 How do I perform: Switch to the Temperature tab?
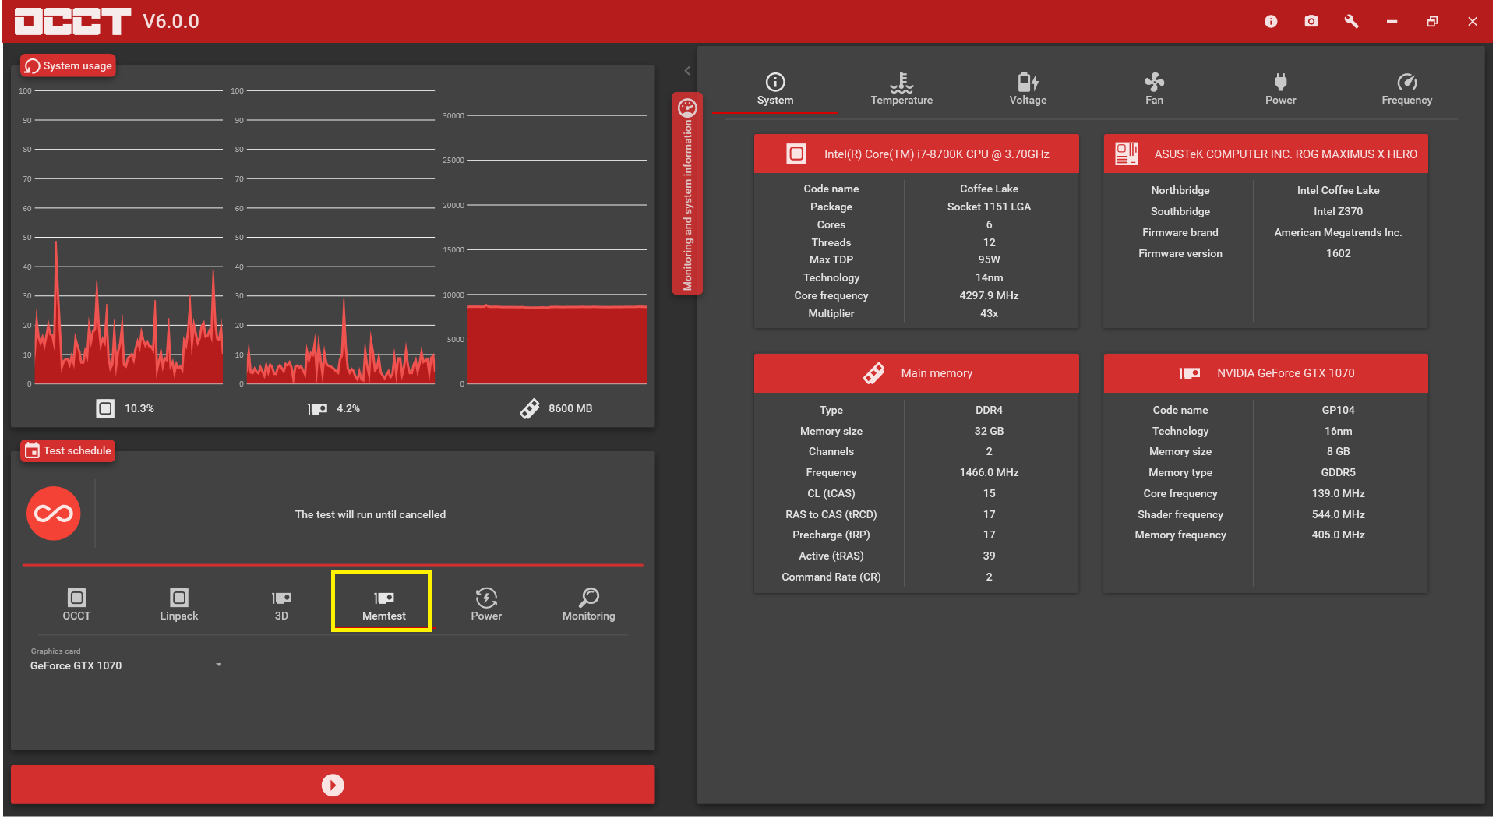(901, 89)
